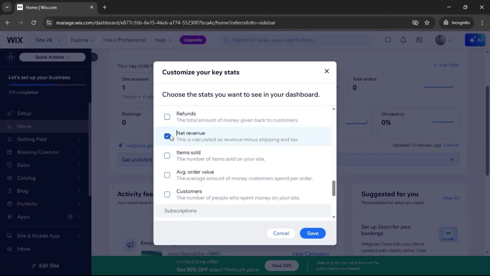The height and width of the screenshot is (276, 490).
Task: Dismiss the Get analytics banner
Action: pos(452,160)
